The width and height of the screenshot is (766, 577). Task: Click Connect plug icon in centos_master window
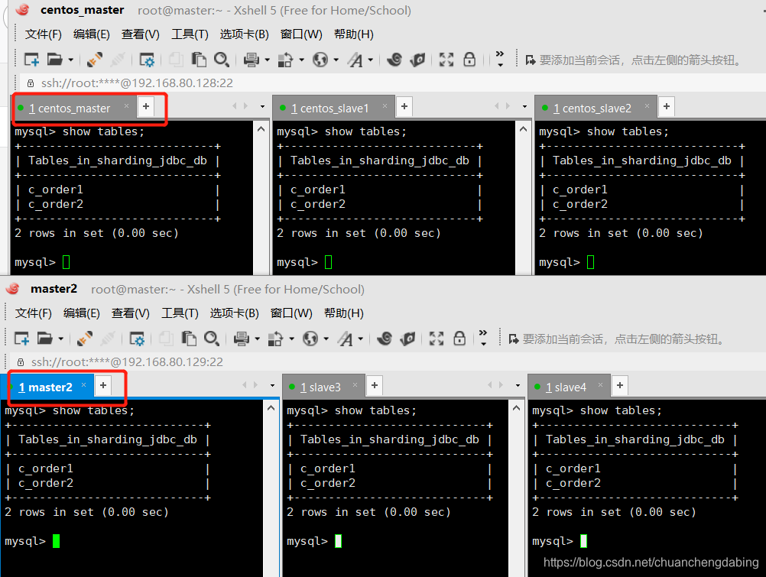[94, 60]
